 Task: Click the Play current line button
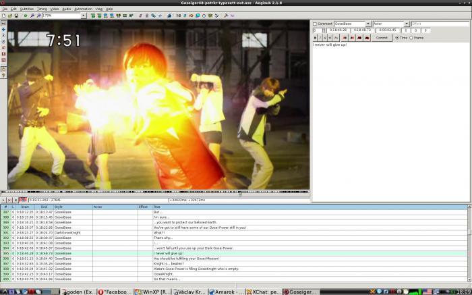9,200
